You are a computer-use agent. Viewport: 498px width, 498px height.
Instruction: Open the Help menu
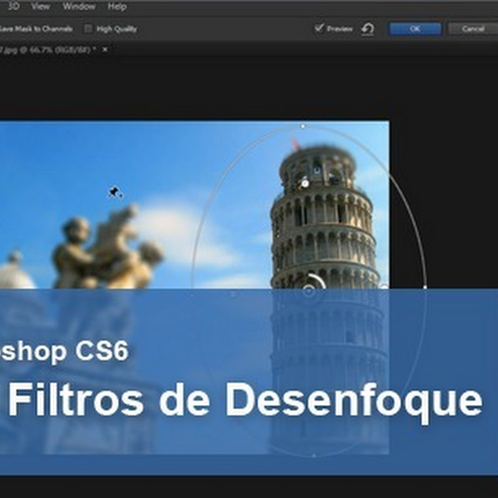117,6
